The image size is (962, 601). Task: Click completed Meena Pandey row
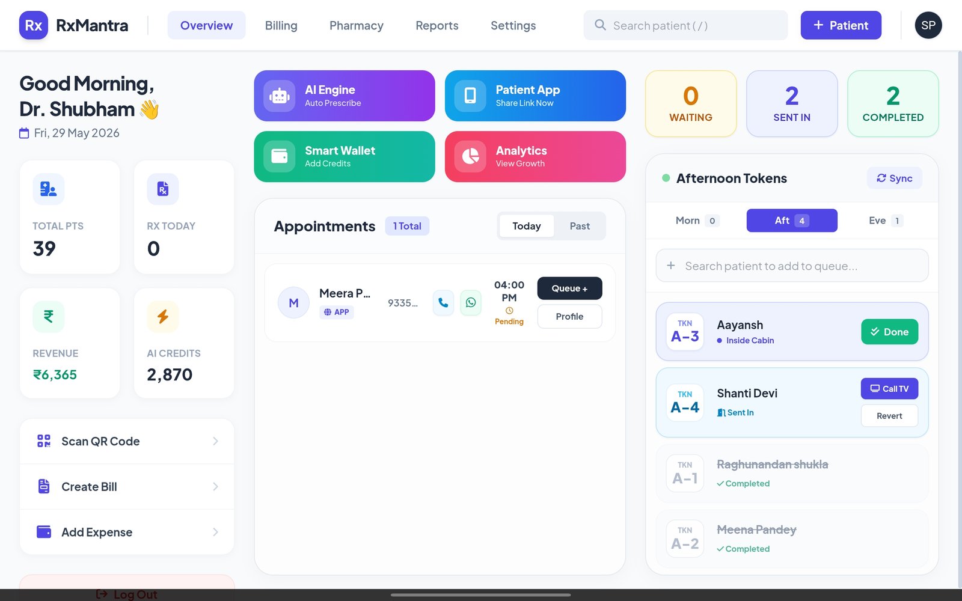tap(792, 539)
